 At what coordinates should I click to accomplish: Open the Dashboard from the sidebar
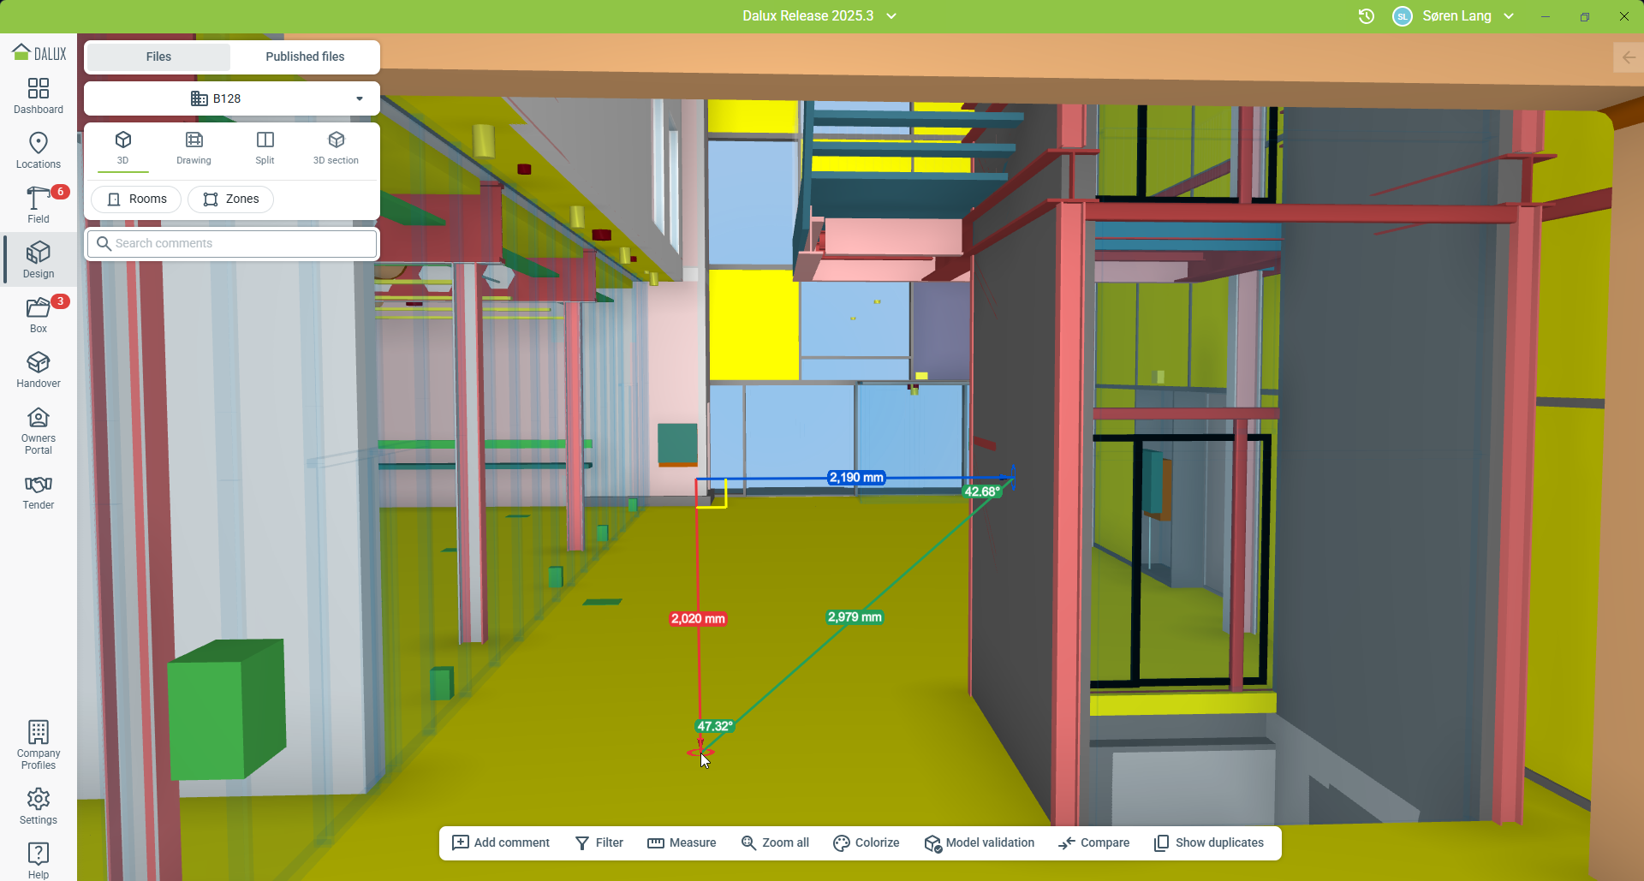(x=39, y=96)
